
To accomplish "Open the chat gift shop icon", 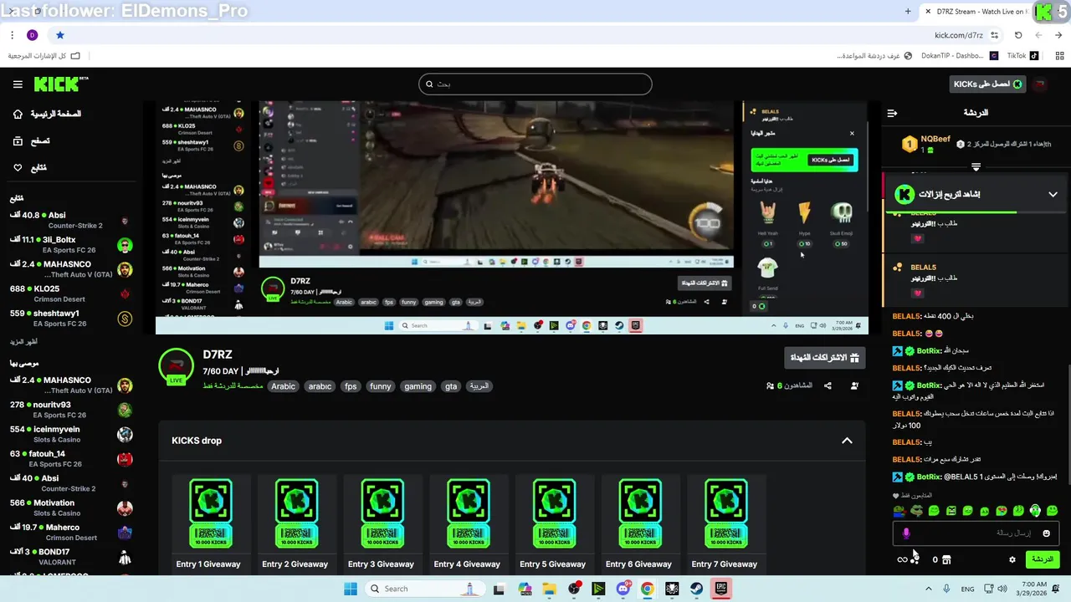I will click(946, 559).
